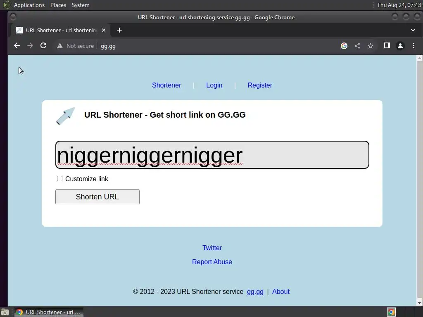Click the gg.gg arrow logo image
Viewport: 423px width, 317px height.
pos(65,116)
